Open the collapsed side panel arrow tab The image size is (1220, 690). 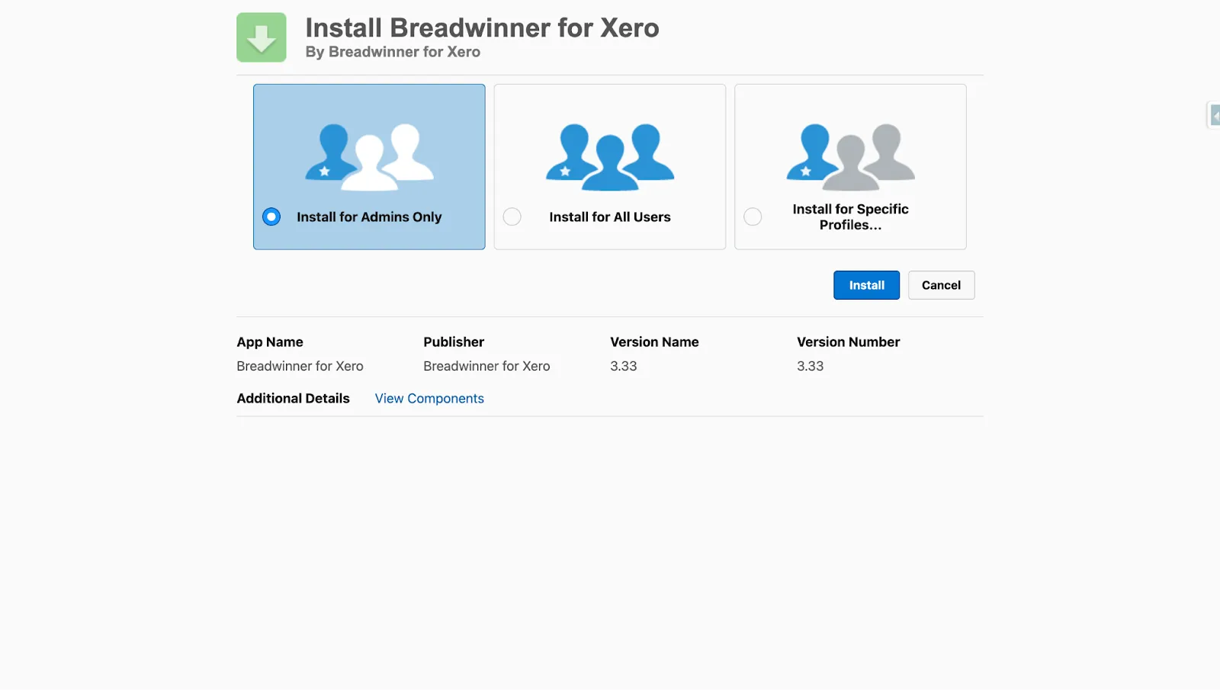(x=1214, y=115)
